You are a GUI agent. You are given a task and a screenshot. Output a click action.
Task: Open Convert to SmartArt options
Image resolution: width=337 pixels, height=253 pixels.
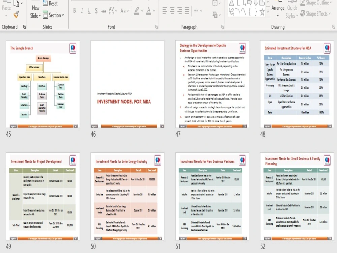[216, 15]
